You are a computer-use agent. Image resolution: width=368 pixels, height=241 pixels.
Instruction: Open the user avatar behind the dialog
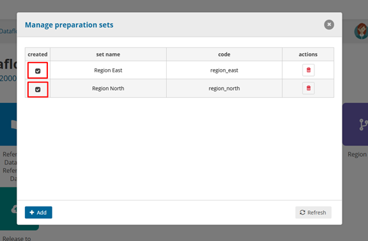click(x=362, y=31)
